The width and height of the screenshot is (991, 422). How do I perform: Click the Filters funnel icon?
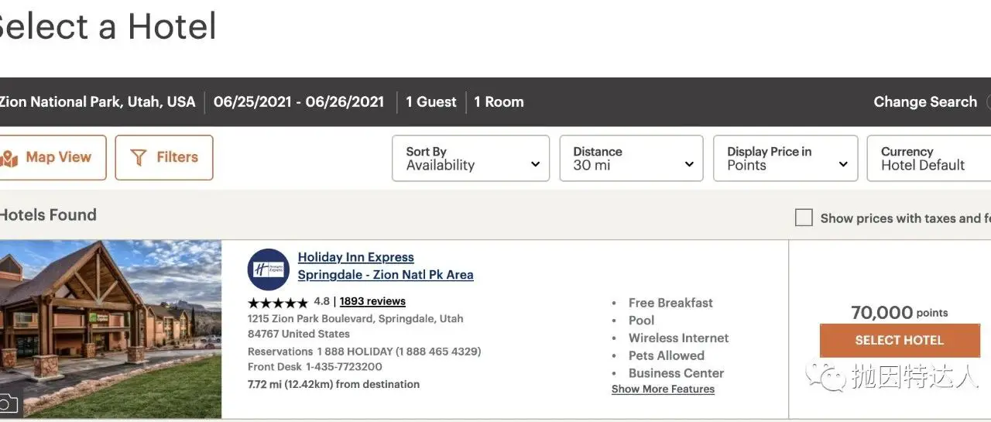click(x=139, y=158)
